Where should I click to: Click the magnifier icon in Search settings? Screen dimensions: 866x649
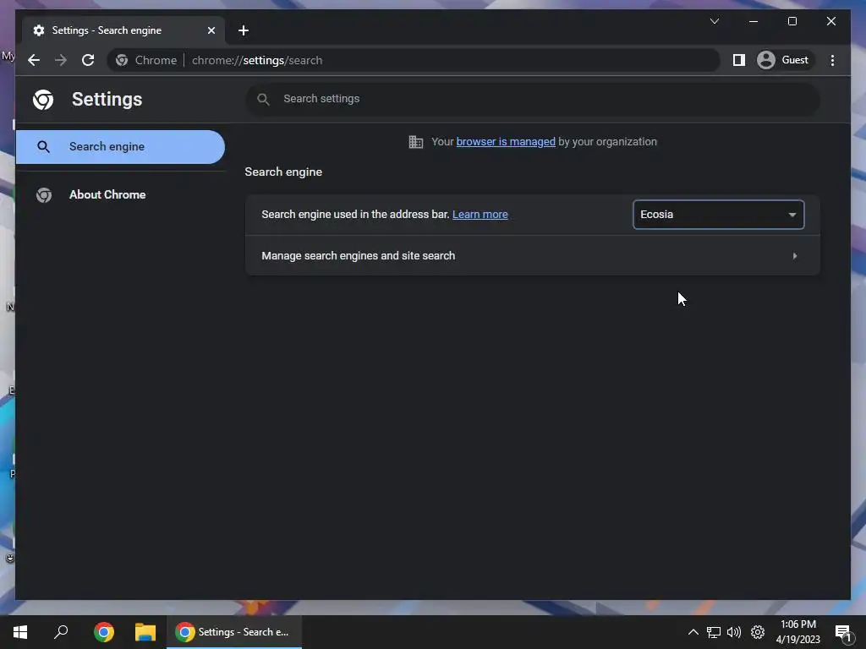pyautogui.click(x=264, y=100)
